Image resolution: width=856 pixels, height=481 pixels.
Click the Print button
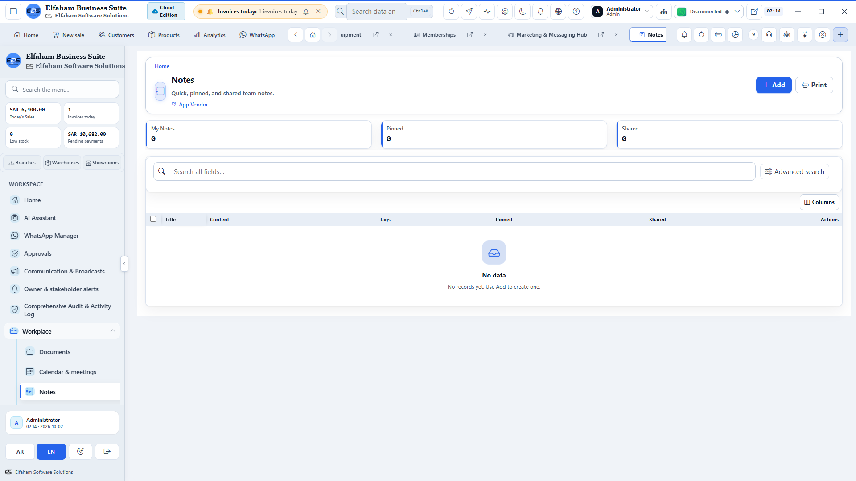(x=814, y=85)
